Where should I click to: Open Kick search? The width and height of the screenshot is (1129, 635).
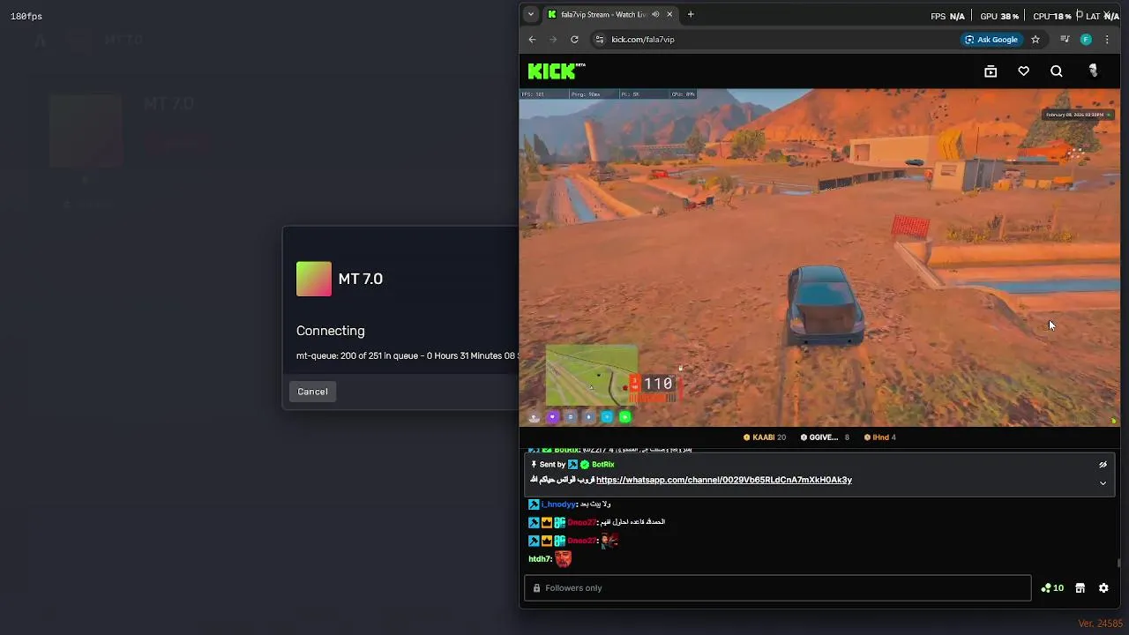click(x=1056, y=71)
